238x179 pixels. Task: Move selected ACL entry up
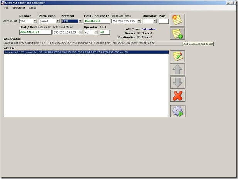[x=177, y=69]
